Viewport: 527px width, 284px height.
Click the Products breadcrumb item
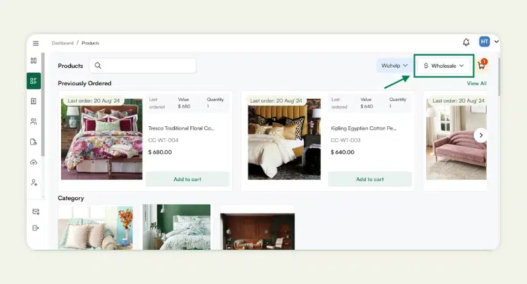coord(90,43)
